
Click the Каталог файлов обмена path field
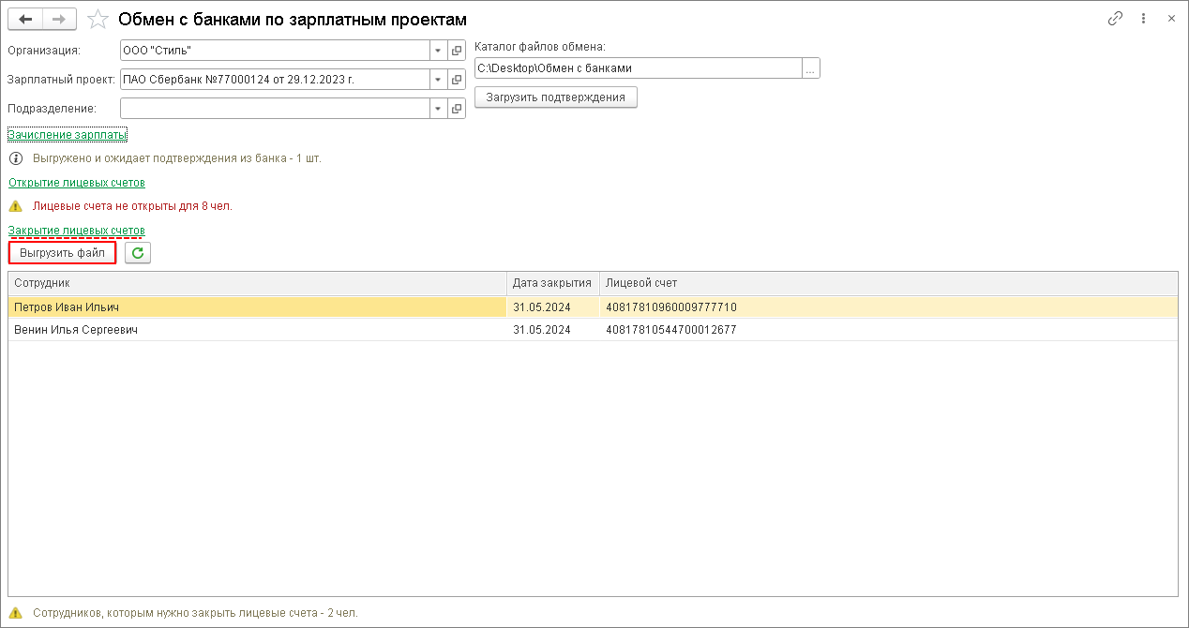(x=638, y=67)
